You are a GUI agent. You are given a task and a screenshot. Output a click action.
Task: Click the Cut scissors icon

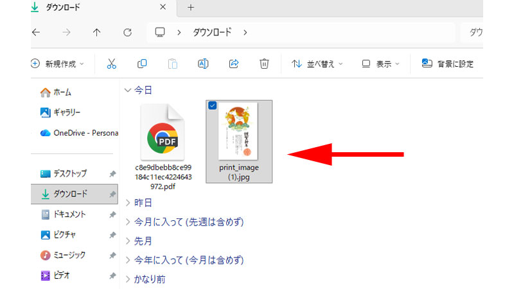coord(111,64)
